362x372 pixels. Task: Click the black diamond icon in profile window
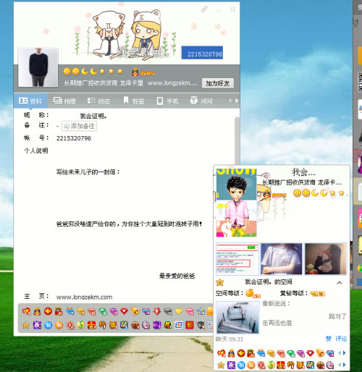tap(168, 312)
